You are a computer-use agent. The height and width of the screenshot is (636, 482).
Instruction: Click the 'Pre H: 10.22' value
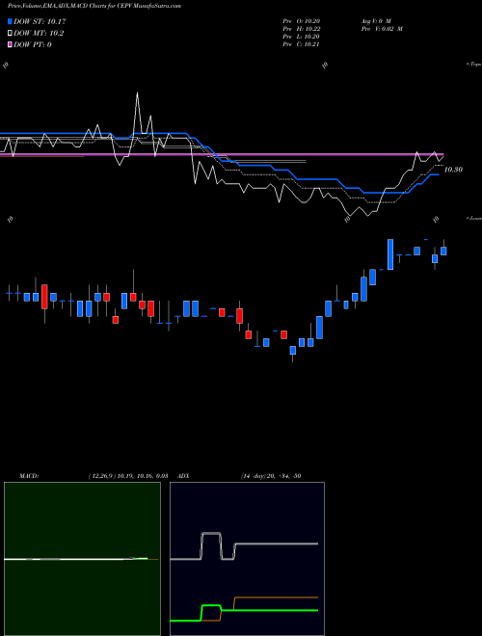point(302,29)
